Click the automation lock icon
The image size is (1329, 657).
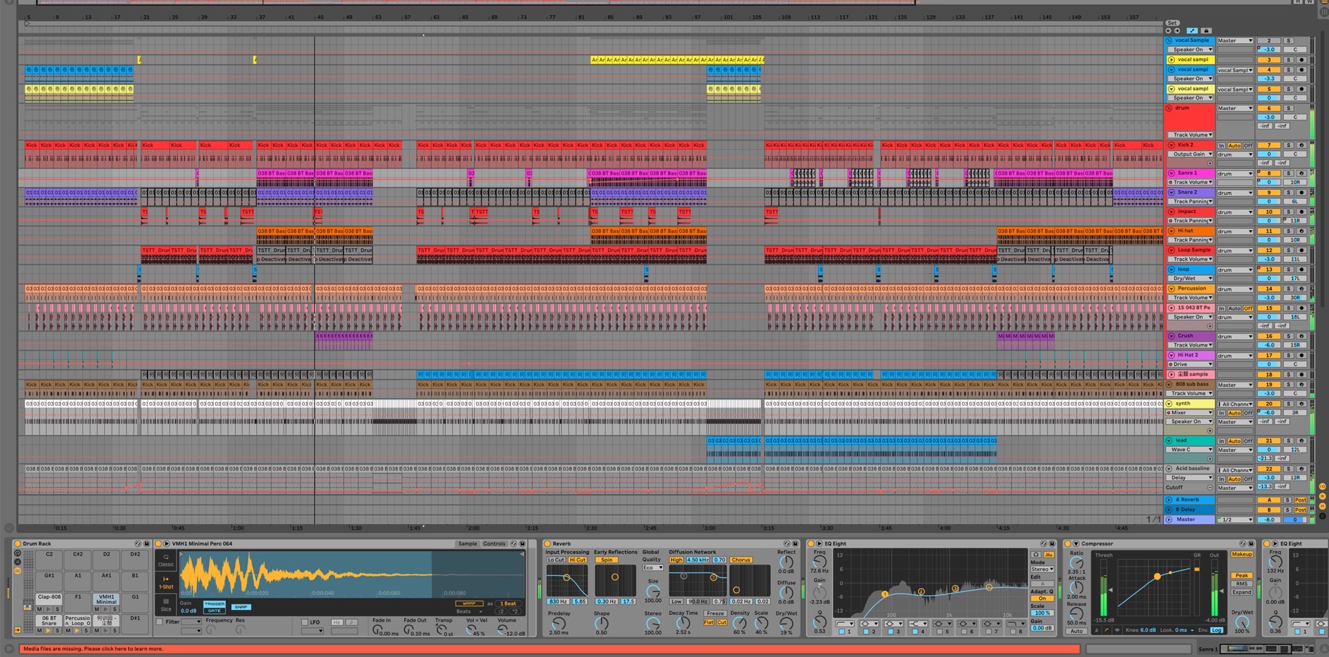coord(1205,31)
